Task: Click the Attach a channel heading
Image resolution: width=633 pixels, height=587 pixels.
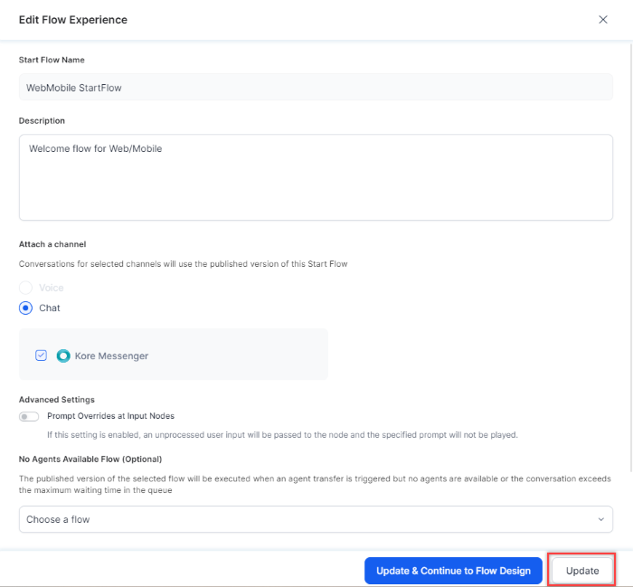Action: (52, 245)
